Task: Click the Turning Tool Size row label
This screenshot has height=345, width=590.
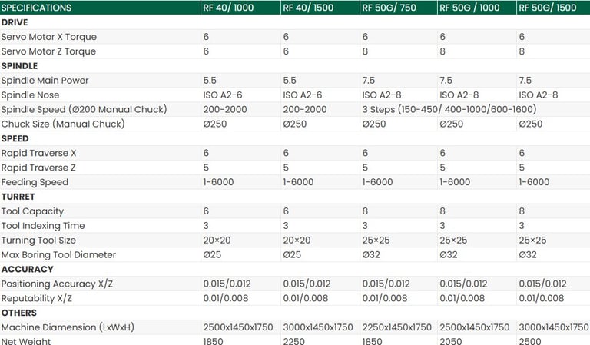Action: click(38, 240)
